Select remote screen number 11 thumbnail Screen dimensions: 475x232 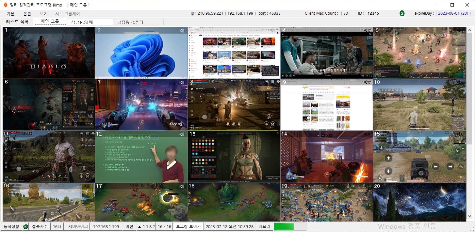(x=49, y=157)
